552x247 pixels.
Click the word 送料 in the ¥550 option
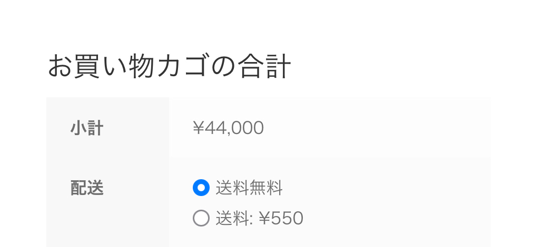232,218
